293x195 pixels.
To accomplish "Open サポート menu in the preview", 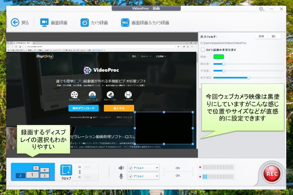I will point(146,56).
